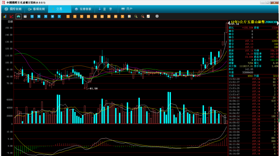Viewport: 280px width, 156px height.
Task: Open the 登录 login tab
Action: (106, 9)
